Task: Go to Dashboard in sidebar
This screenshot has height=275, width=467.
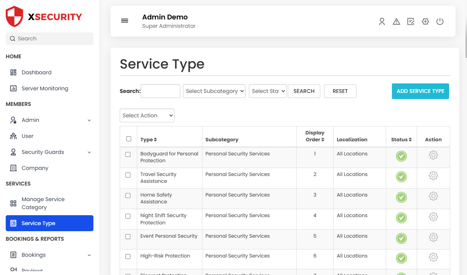Action: click(36, 72)
